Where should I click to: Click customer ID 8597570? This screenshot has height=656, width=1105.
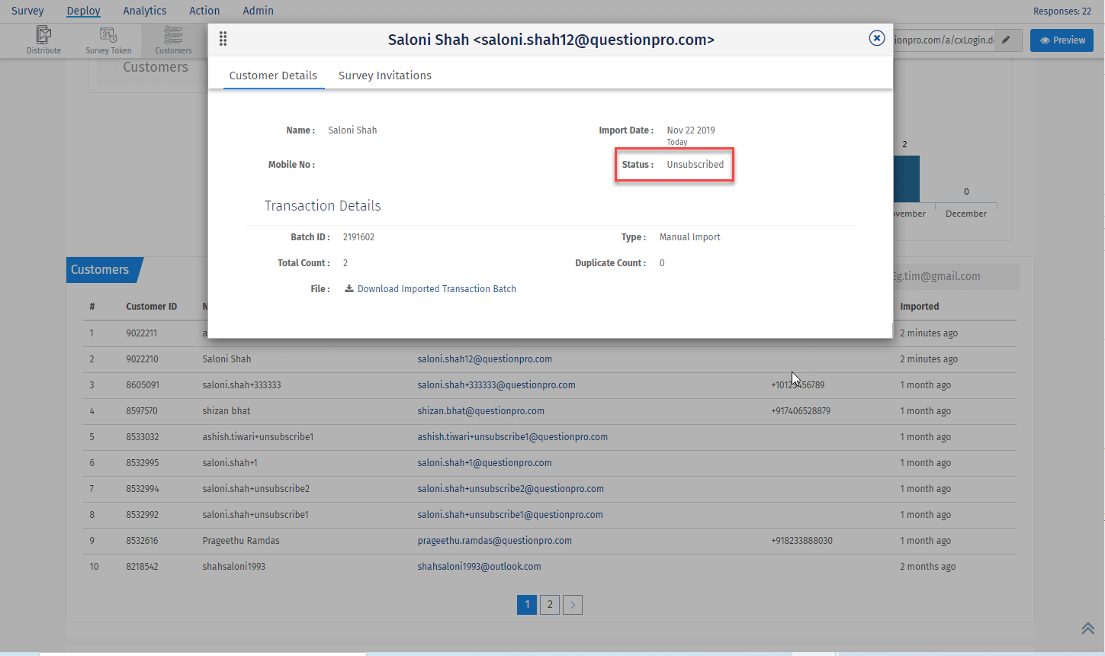tap(142, 410)
